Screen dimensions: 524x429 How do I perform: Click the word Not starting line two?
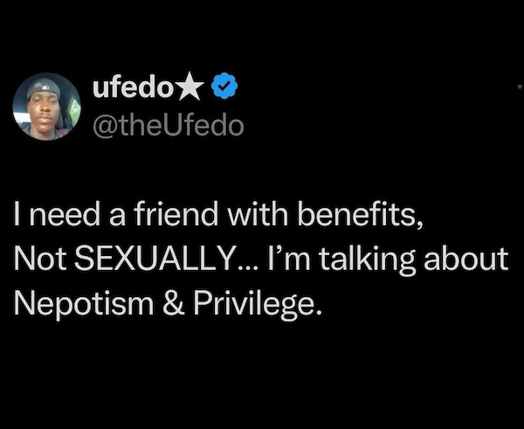click(39, 259)
